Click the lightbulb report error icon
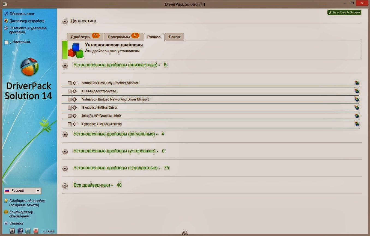This screenshot has height=236, width=370. coord(6,201)
